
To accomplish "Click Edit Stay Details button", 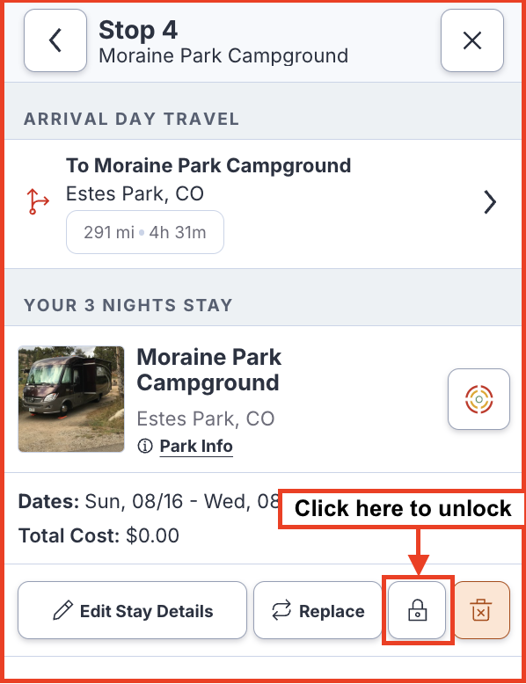I will [132, 610].
